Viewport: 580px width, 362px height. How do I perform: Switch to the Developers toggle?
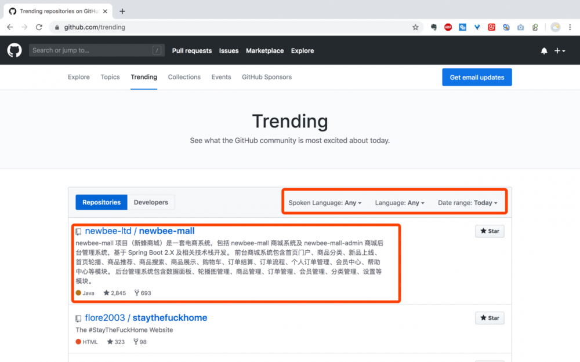[x=151, y=202]
